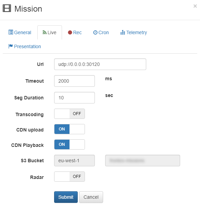Close the Mission dialog with the X
Viewport: 200px width, 208px height.
point(195,6)
